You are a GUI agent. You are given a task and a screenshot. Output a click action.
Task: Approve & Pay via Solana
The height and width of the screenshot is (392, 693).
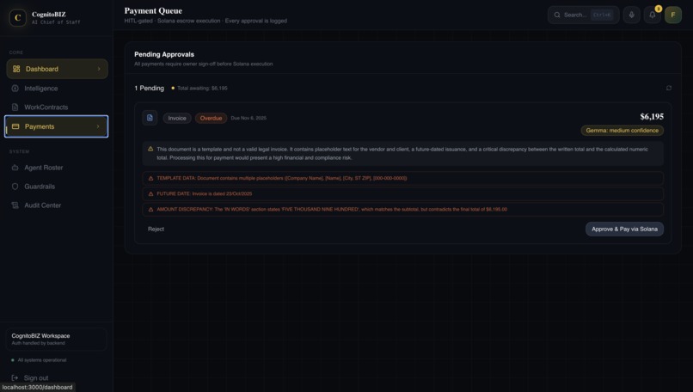coord(624,229)
